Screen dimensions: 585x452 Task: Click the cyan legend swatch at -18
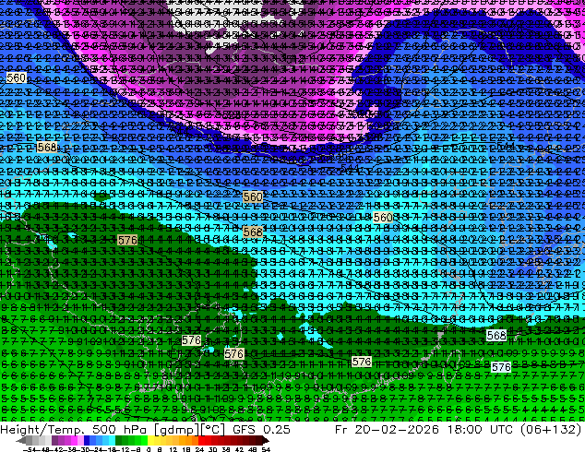click(113, 440)
